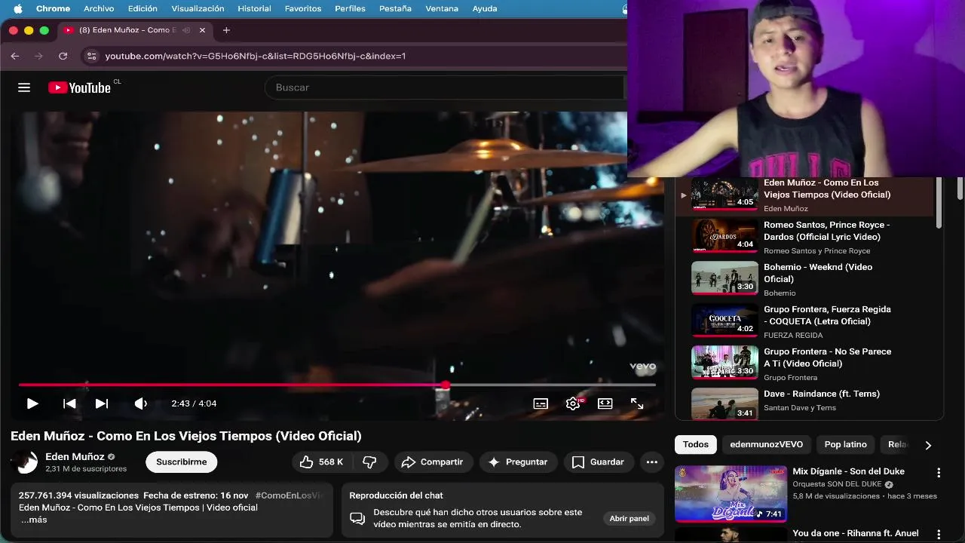
Task: Open options menu for You da one video
Action: (x=939, y=535)
